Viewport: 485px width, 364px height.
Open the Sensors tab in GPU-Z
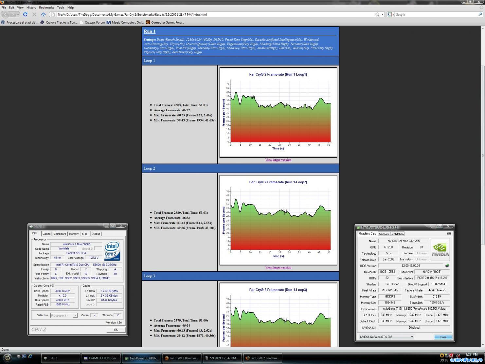(x=384, y=234)
